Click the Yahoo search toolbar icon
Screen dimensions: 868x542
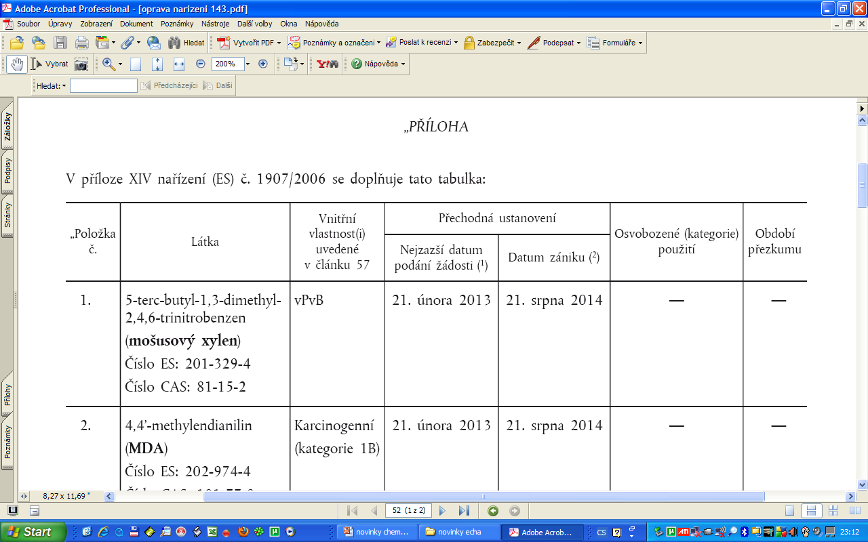point(328,64)
